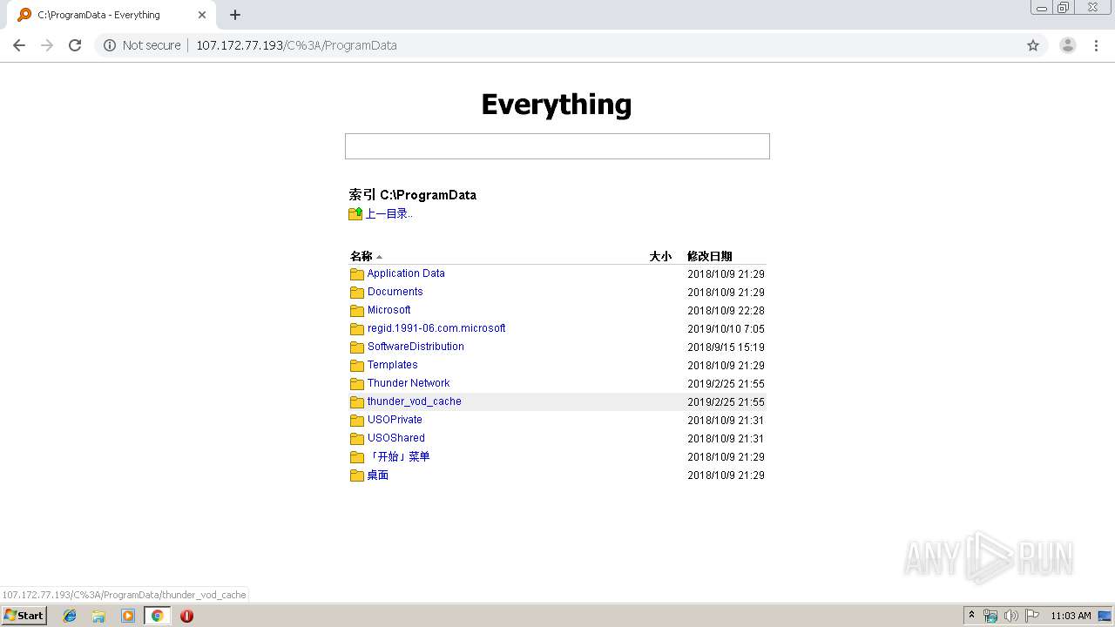Click the browser forward arrow
The width and height of the screenshot is (1115, 627).
click(x=47, y=45)
